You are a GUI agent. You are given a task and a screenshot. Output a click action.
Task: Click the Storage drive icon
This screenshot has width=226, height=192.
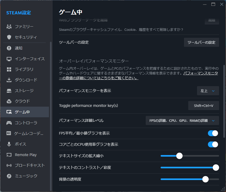coord(9,91)
